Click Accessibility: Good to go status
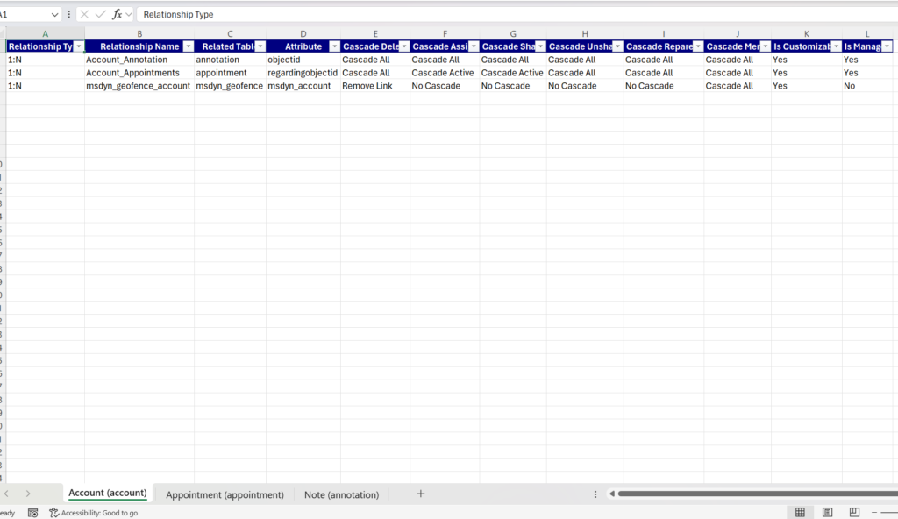This screenshot has width=898, height=519. [x=93, y=513]
